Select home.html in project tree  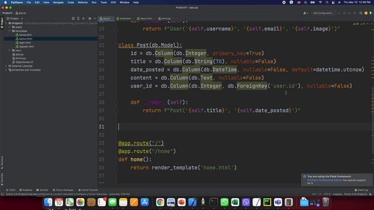click(x=25, y=35)
